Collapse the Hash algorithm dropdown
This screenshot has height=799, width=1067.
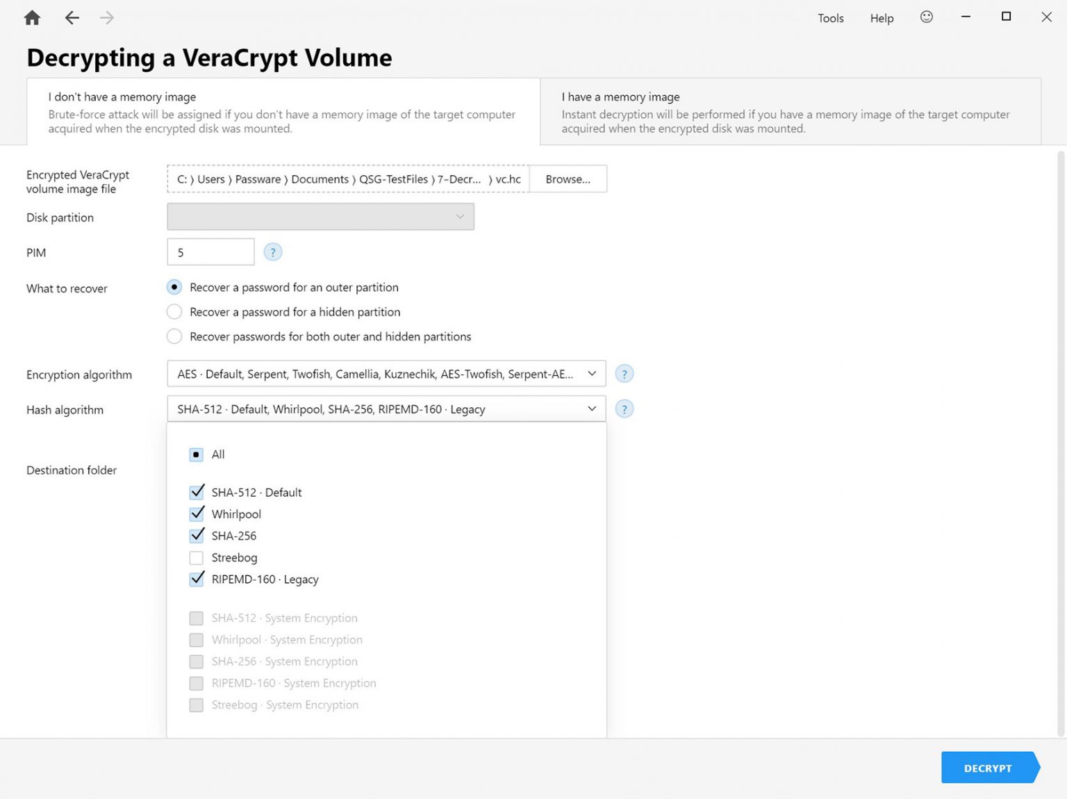click(592, 409)
